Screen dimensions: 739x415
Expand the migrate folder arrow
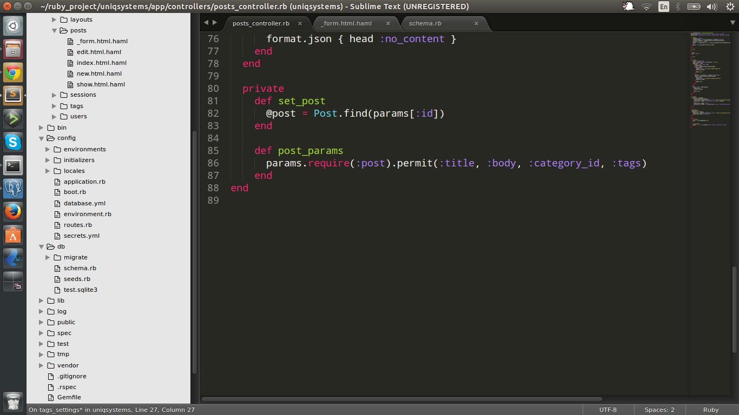pyautogui.click(x=48, y=257)
